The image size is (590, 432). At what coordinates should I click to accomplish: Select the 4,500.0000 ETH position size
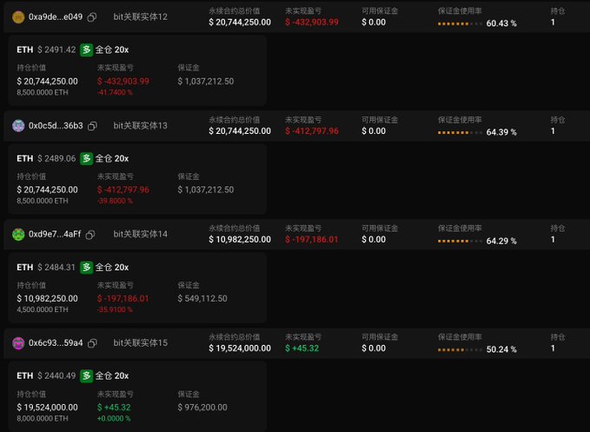click(x=43, y=309)
